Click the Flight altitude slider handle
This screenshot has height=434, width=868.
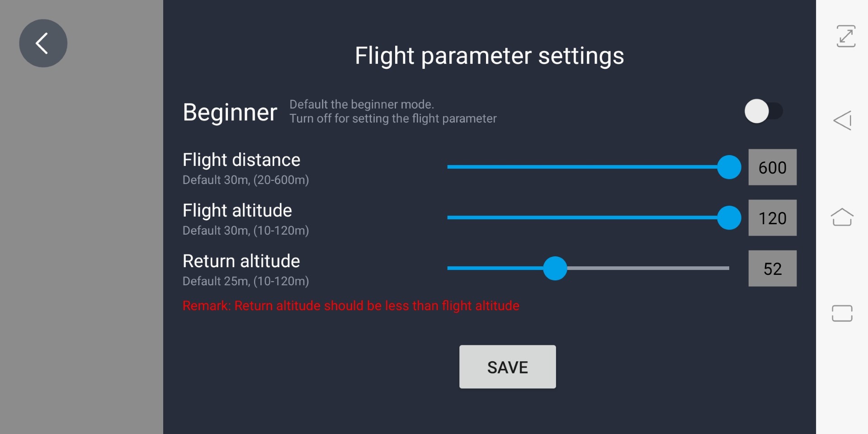click(729, 217)
